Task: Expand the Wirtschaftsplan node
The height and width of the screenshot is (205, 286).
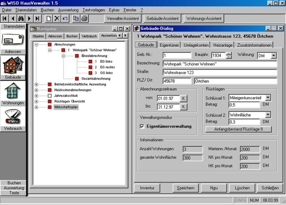Action: [x=36, y=107]
